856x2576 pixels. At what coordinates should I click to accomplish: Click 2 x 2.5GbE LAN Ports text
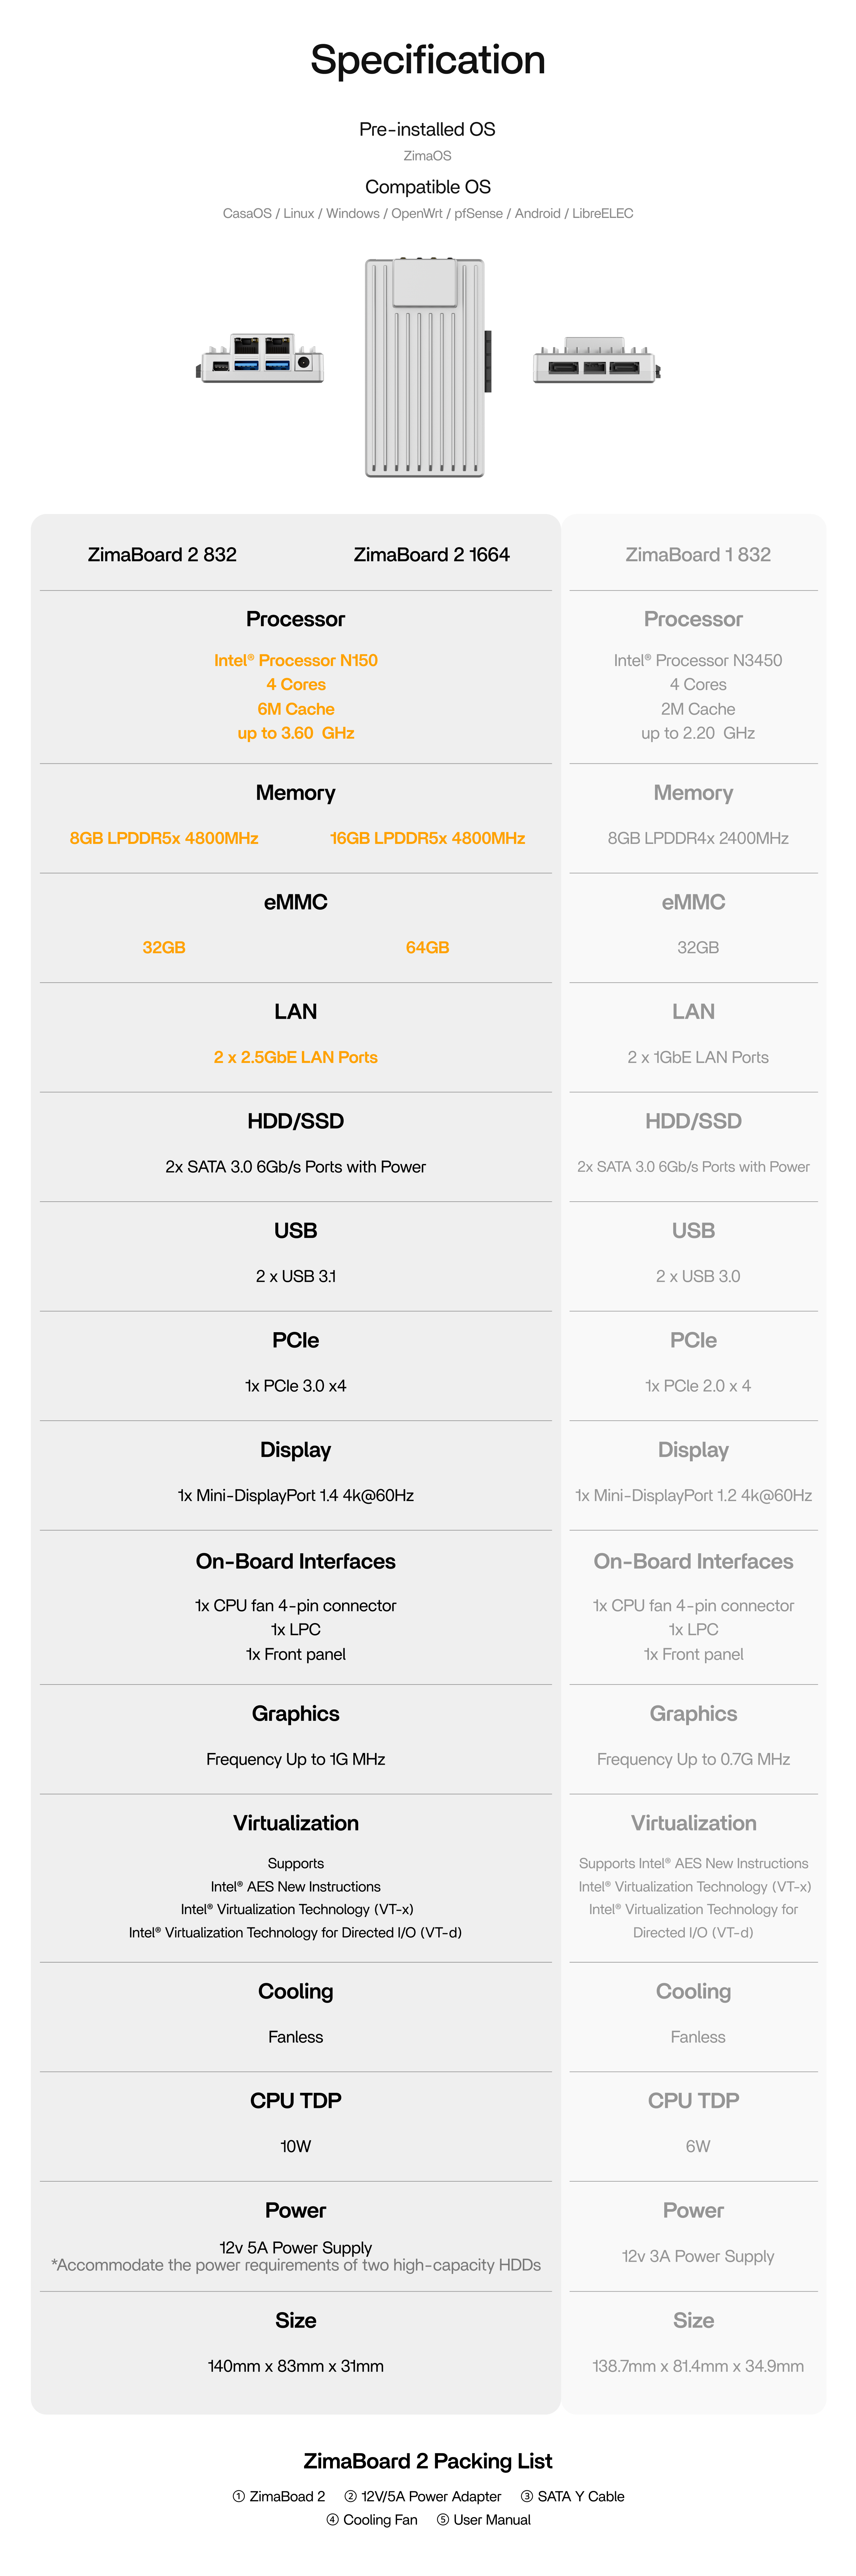[295, 1057]
